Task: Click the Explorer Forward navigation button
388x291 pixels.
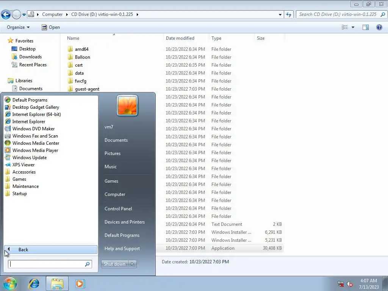Action: pyautogui.click(x=16, y=15)
